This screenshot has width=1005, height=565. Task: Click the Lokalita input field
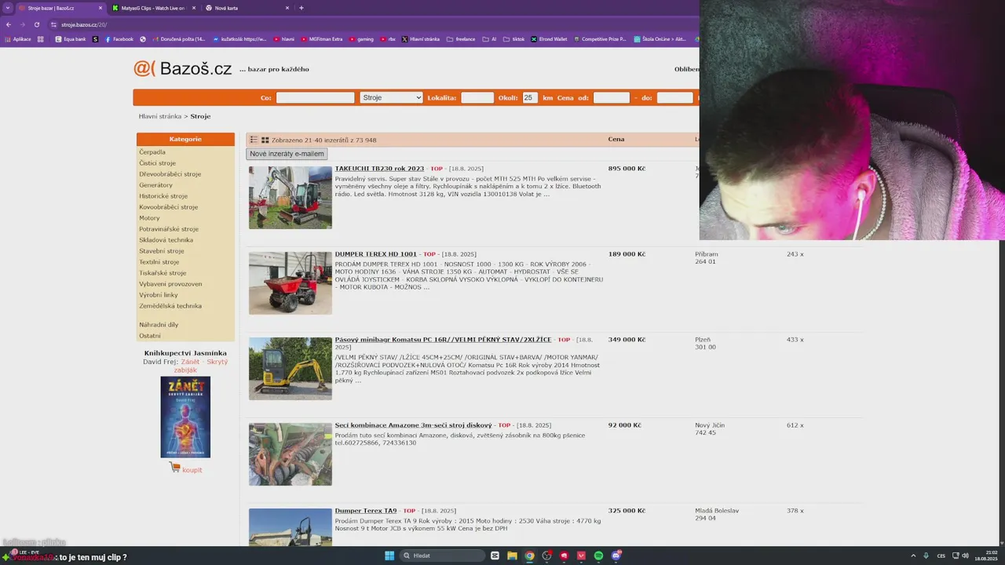(x=477, y=97)
